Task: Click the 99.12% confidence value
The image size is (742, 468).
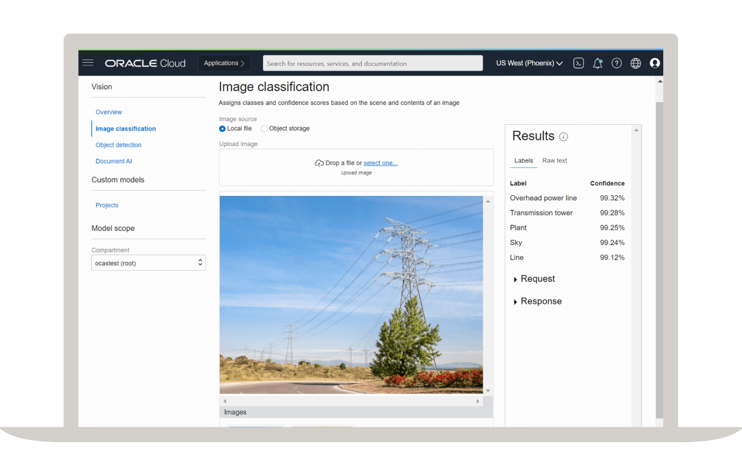Action: coord(612,258)
